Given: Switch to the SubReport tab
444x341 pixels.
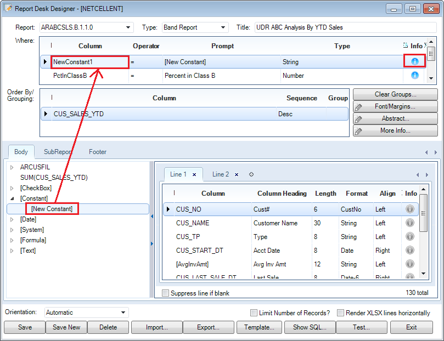Looking at the screenshot, I should click(x=58, y=152).
